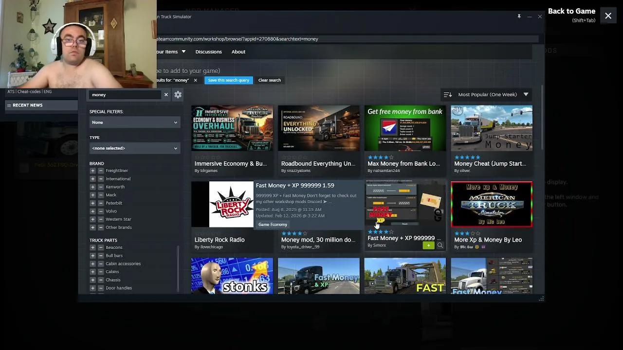Include Mack brand with its plus icon

92,195
